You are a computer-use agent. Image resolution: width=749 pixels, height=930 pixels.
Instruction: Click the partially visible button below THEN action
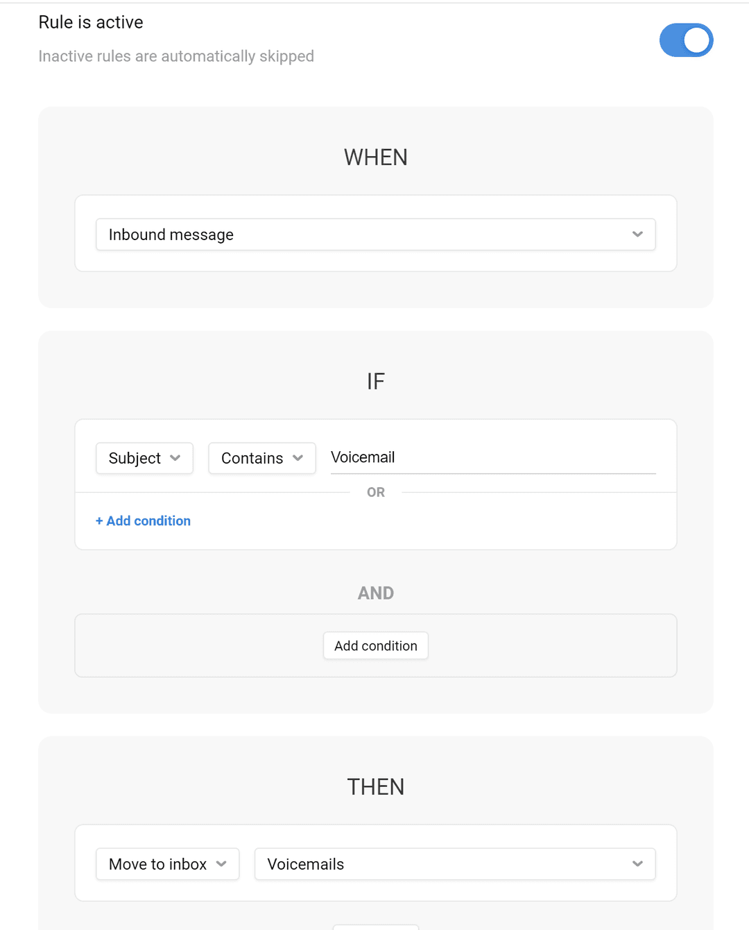point(375,927)
